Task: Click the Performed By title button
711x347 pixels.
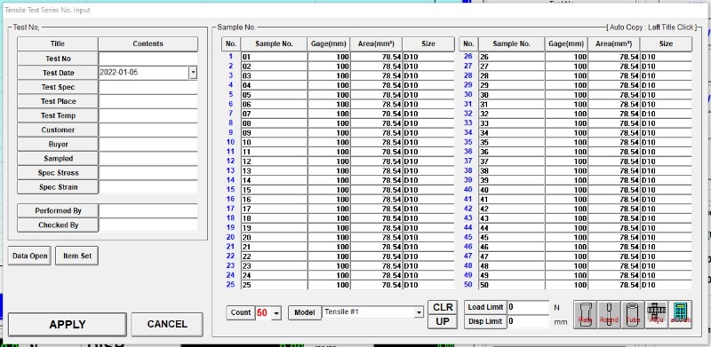Action: click(x=58, y=210)
